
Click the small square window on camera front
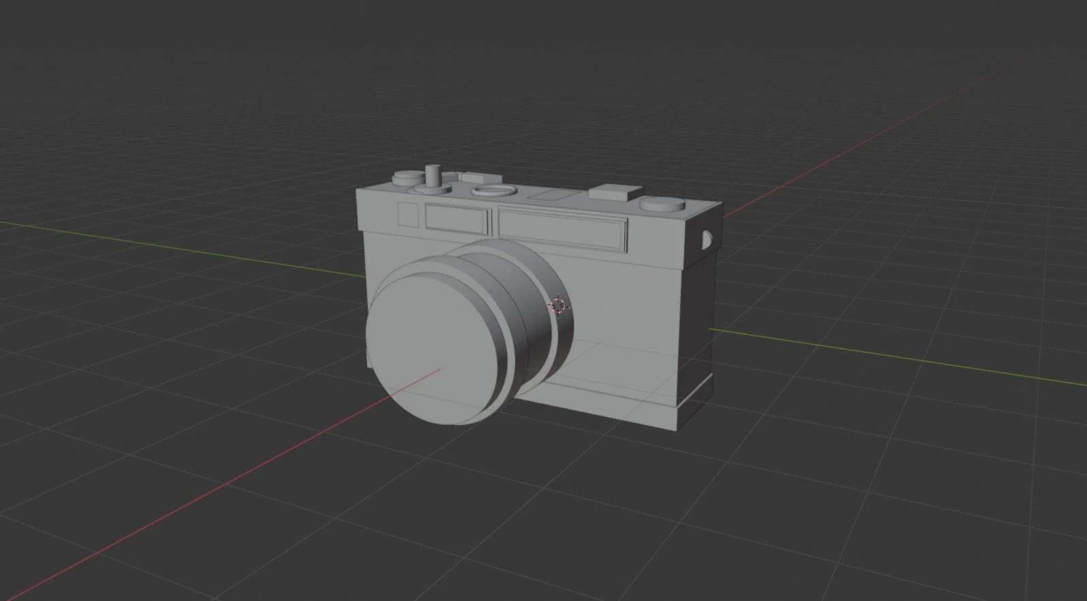coord(407,214)
